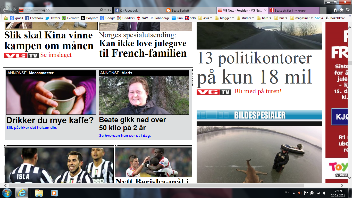Click the Aleris ad photo of Beate
This screenshot has width=352, height=198.
144,95
